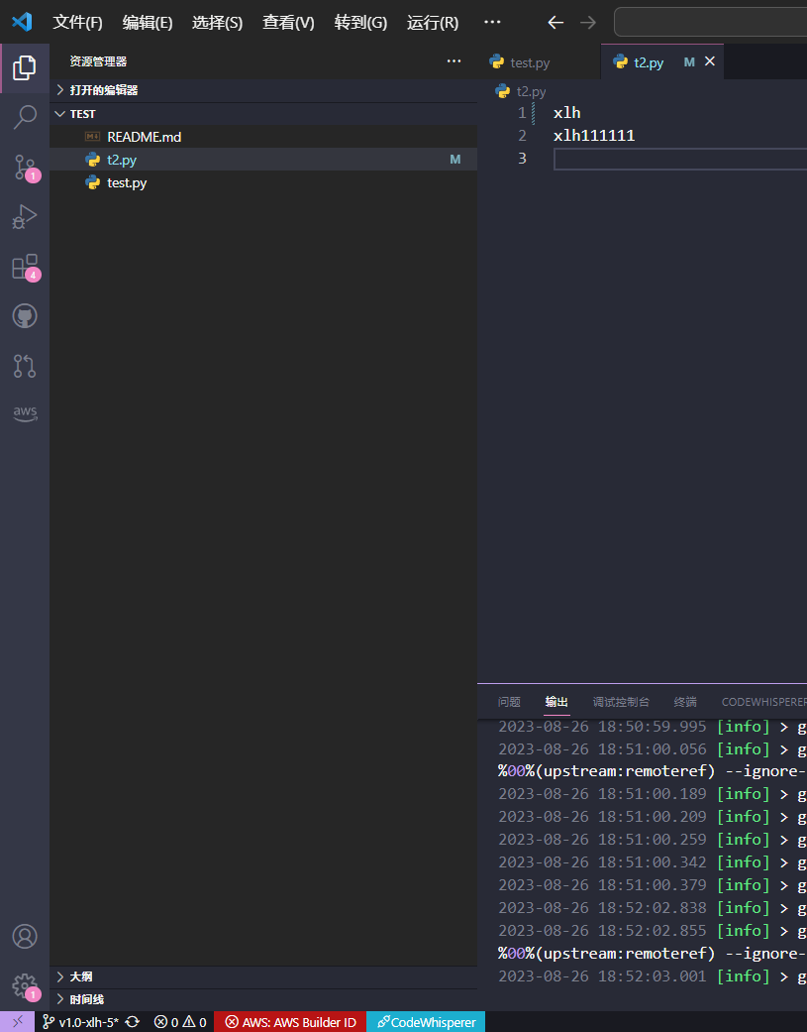Image resolution: width=807 pixels, height=1032 pixels.
Task: Click the log line timestamped 18:50:59.995
Action: point(652,728)
